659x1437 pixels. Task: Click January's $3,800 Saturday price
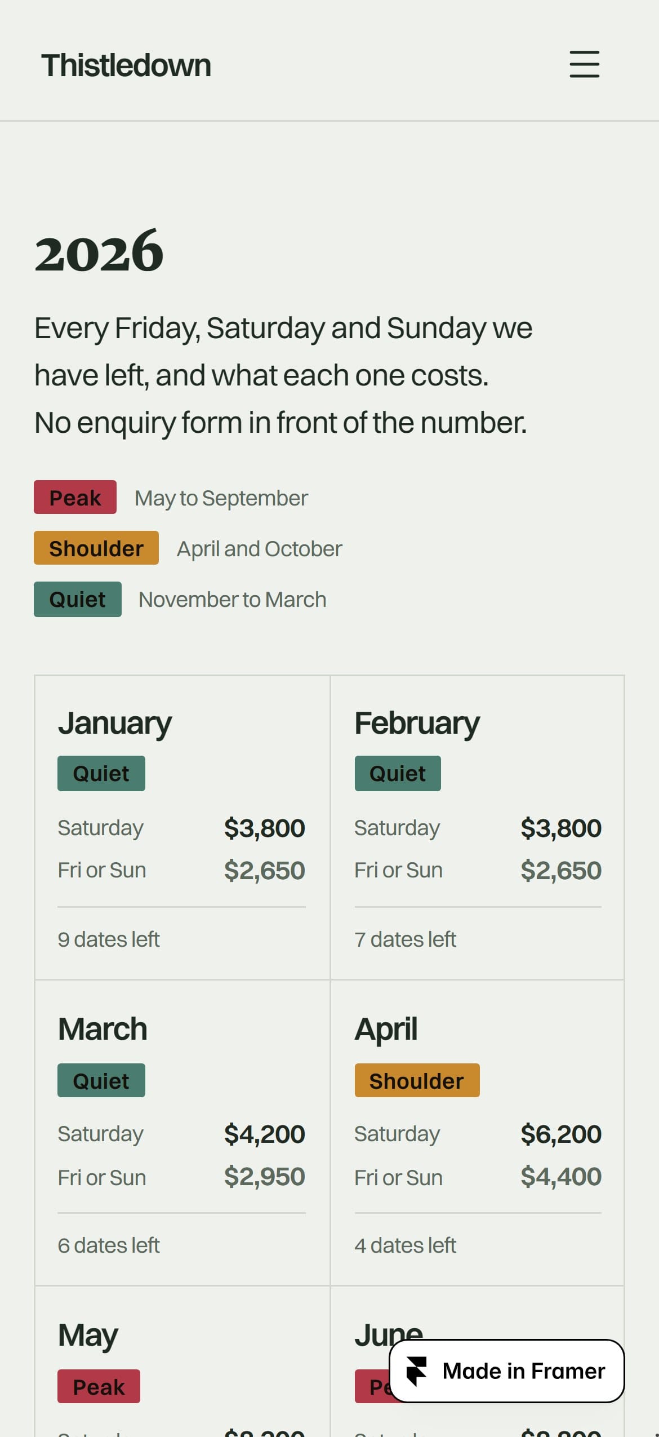(265, 828)
